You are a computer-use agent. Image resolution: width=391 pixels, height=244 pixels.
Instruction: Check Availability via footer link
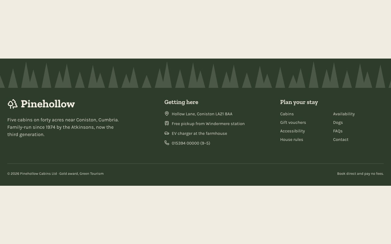tap(344, 114)
